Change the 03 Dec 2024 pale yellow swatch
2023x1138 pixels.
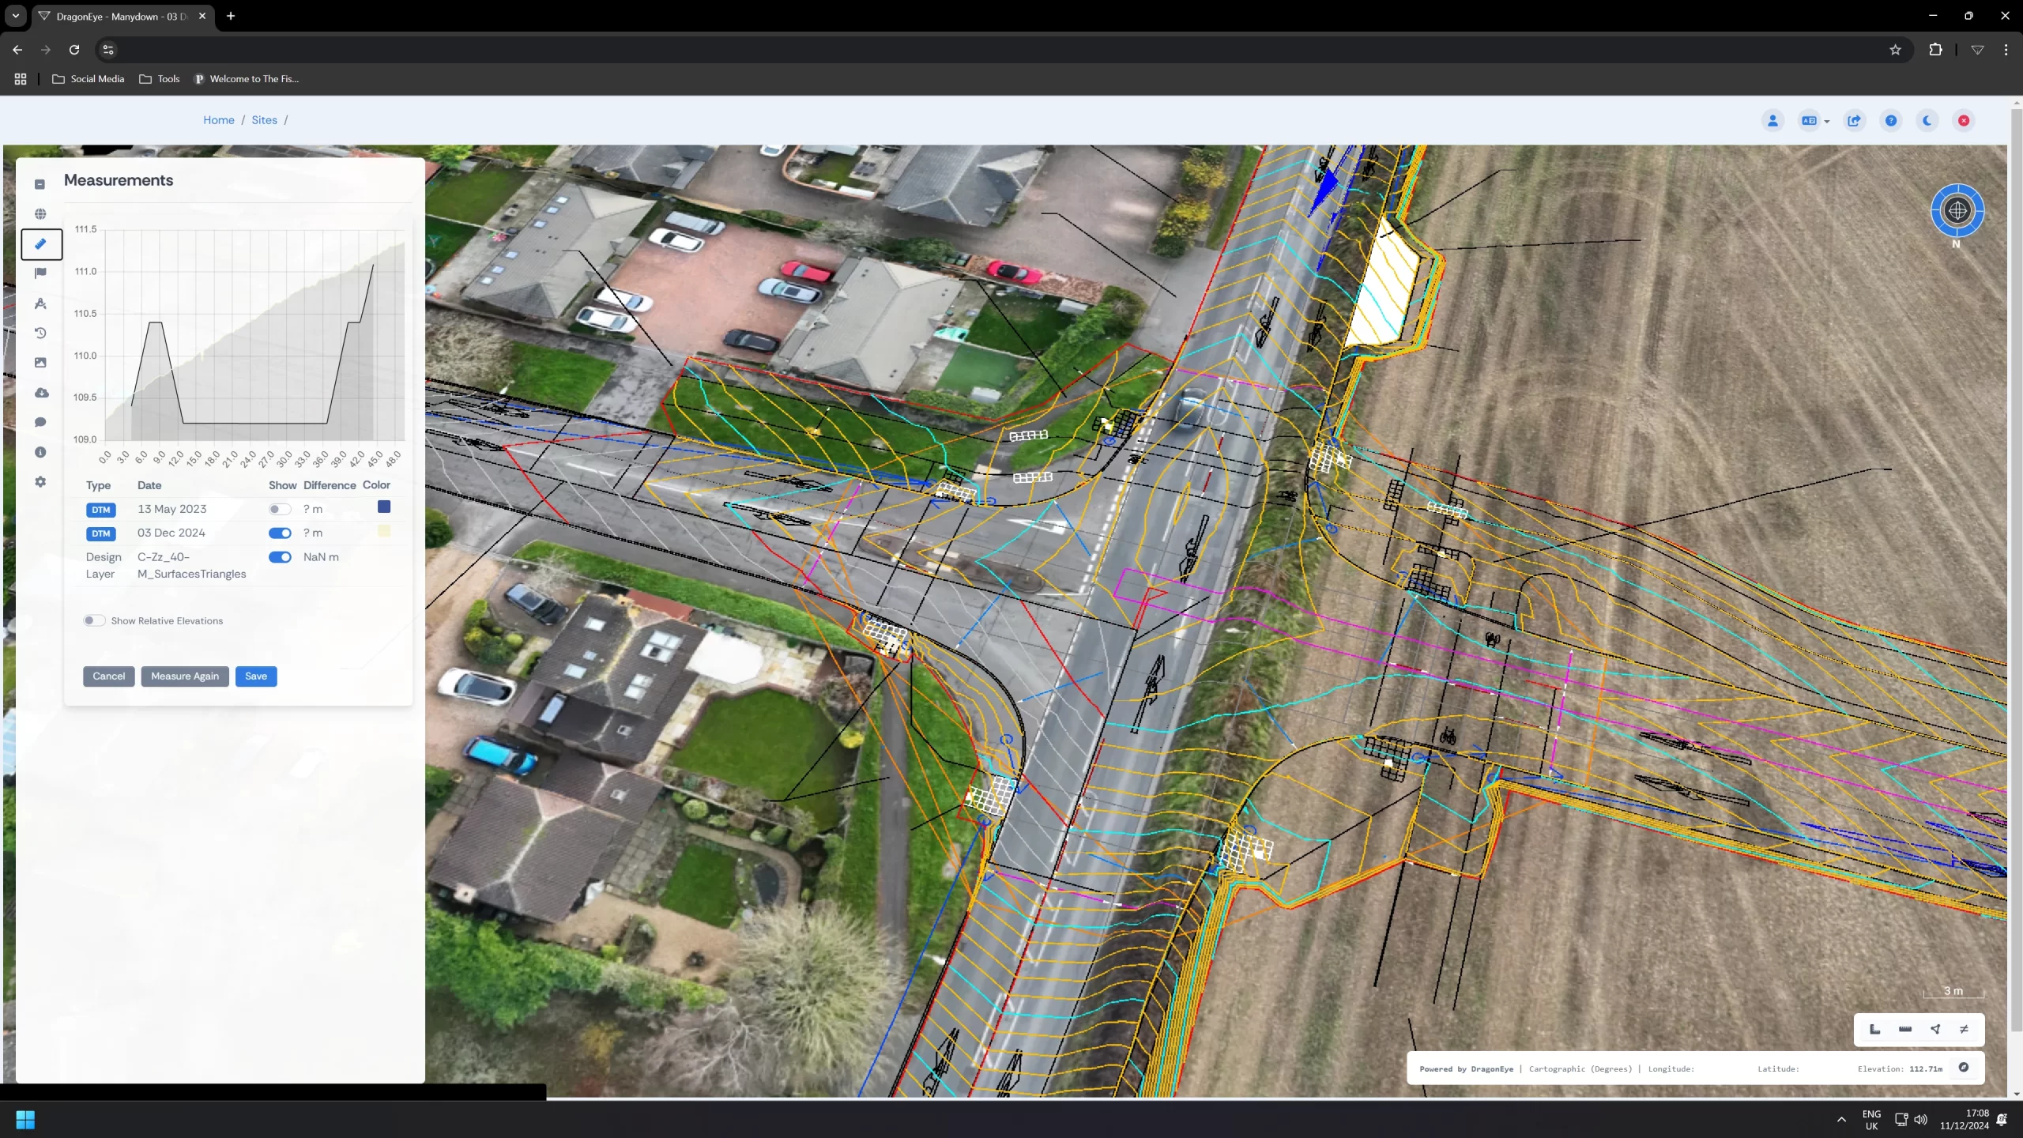tap(384, 531)
